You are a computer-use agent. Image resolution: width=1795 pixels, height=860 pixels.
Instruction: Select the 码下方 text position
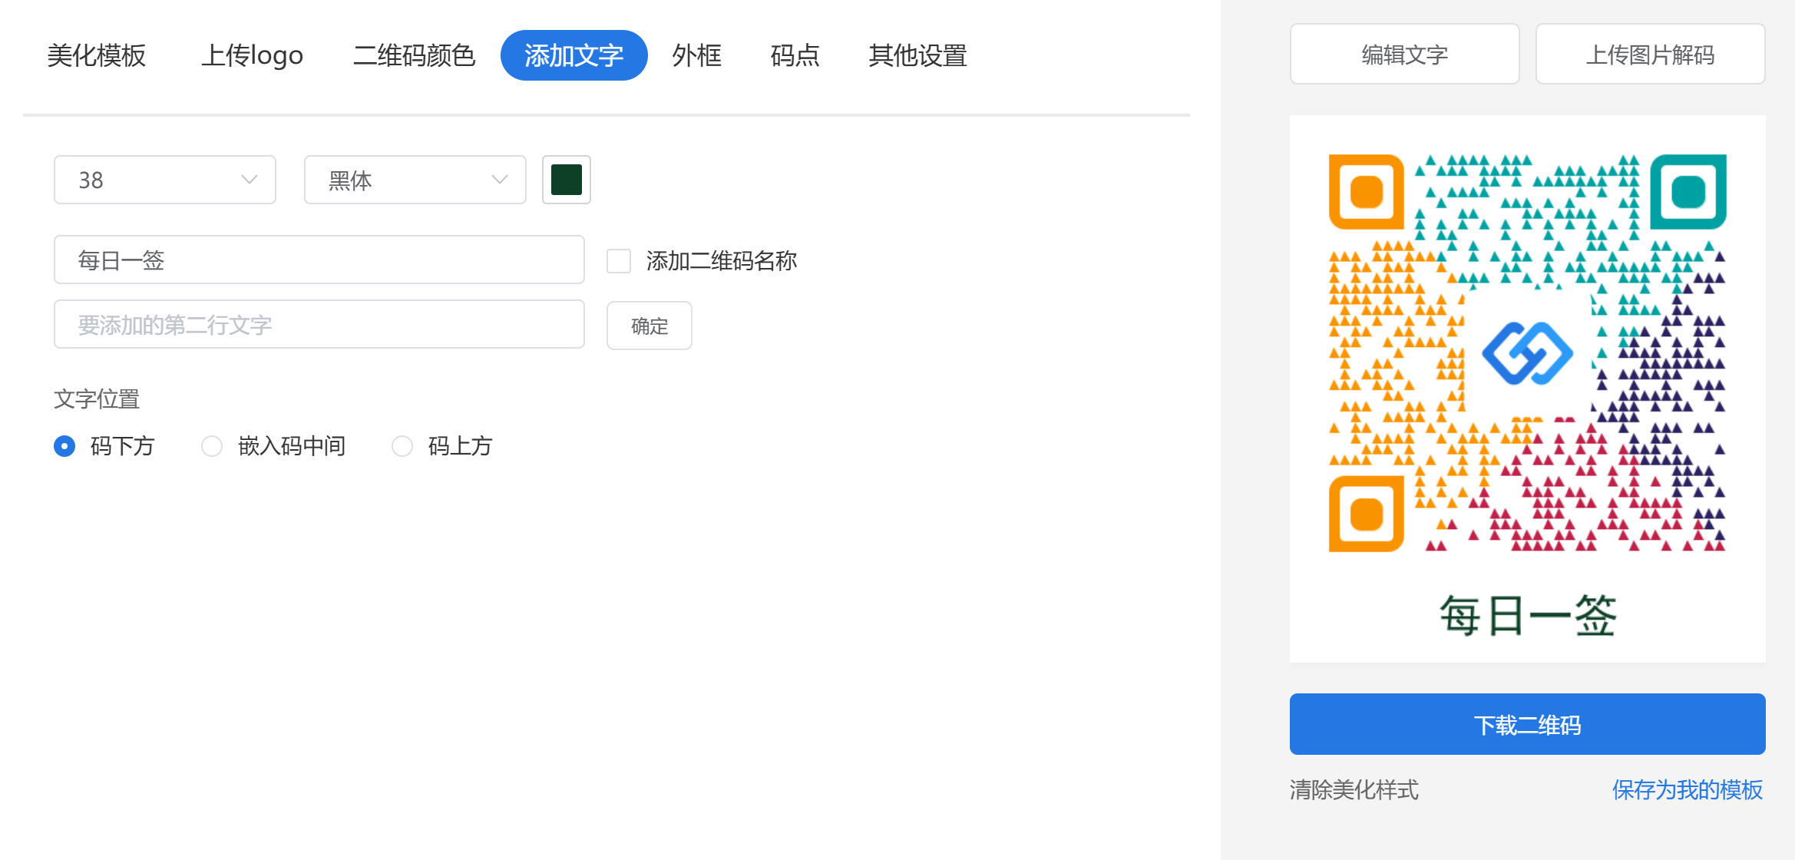pyautogui.click(x=65, y=446)
